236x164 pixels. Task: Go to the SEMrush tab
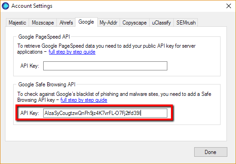click(x=186, y=23)
